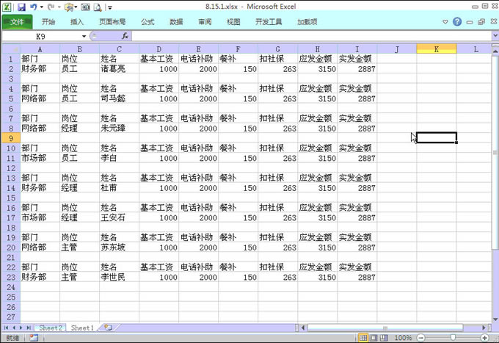The height and width of the screenshot is (343, 499).
Task: Click the macro record icon in status bar
Action: tap(34, 338)
